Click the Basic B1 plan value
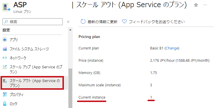 157,48
